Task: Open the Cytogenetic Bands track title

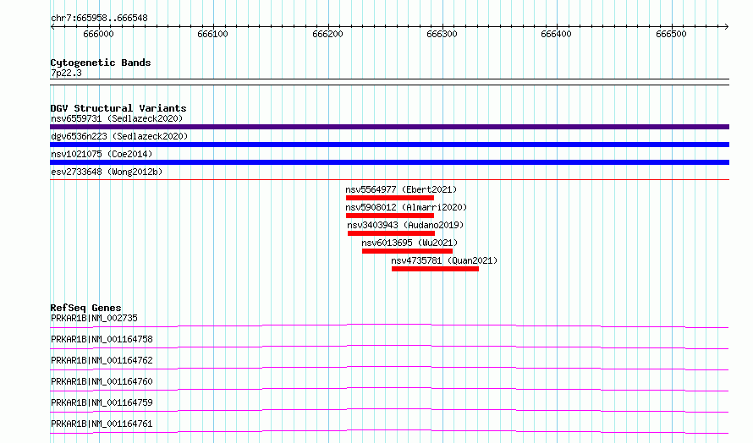Action: [101, 63]
